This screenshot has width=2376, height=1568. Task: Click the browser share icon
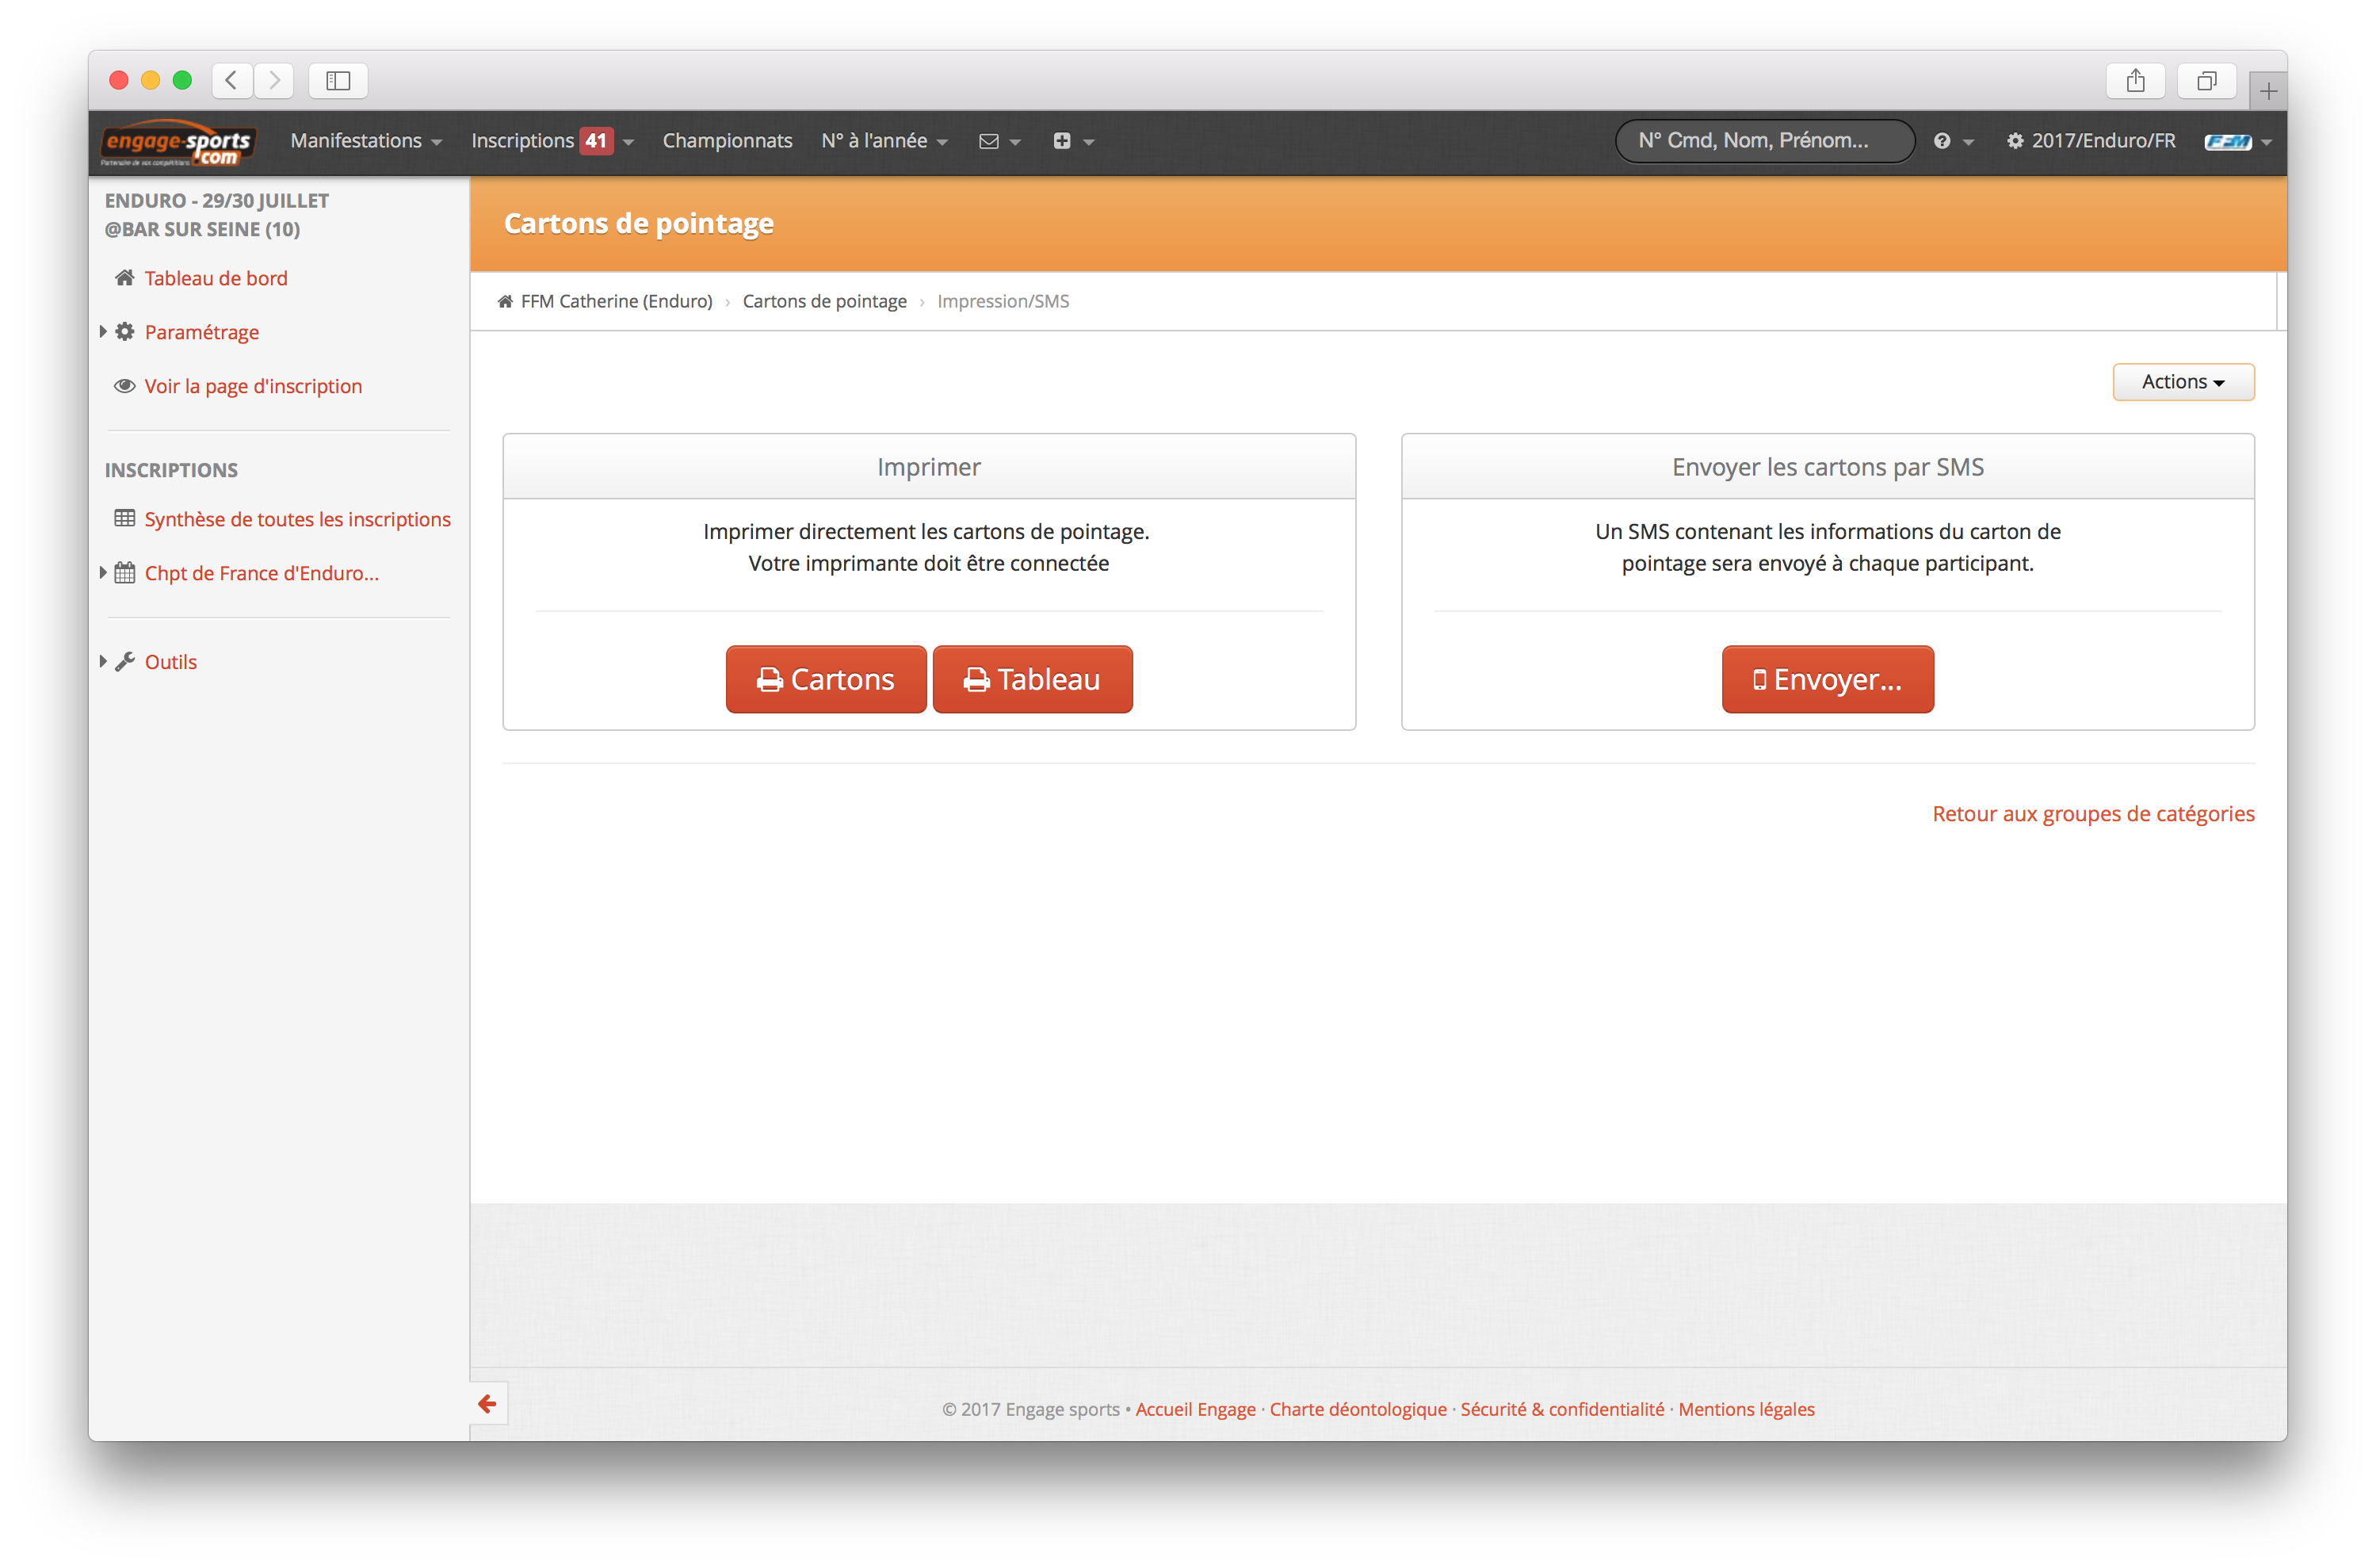2134,80
